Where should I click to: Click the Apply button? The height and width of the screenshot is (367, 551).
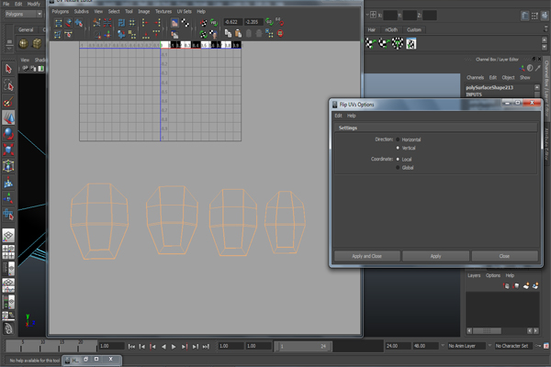pos(435,256)
